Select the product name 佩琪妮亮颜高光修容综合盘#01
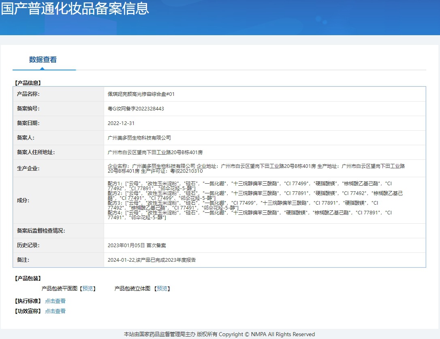 [141, 94]
